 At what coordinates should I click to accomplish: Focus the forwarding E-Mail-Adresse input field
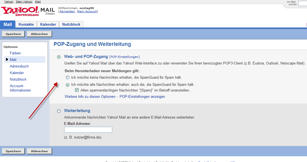88,130
